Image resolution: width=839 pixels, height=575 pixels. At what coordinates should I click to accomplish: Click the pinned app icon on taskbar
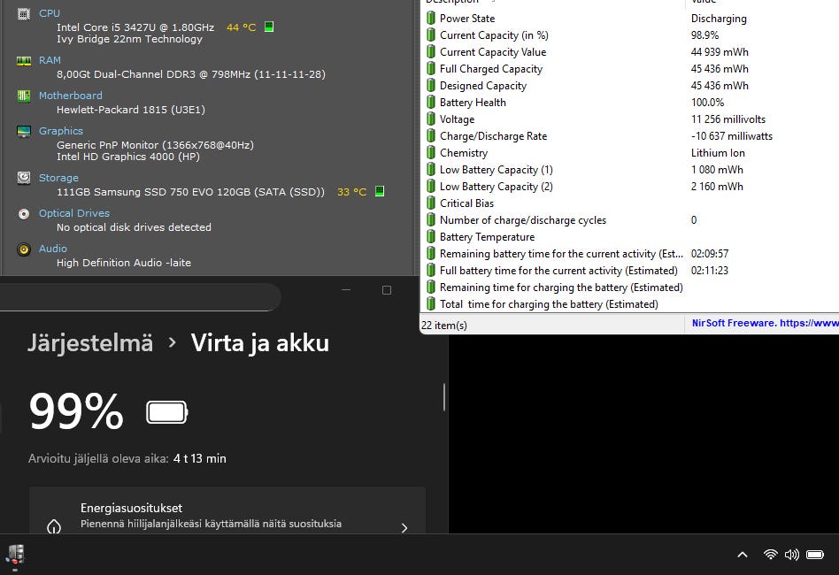[x=15, y=555]
